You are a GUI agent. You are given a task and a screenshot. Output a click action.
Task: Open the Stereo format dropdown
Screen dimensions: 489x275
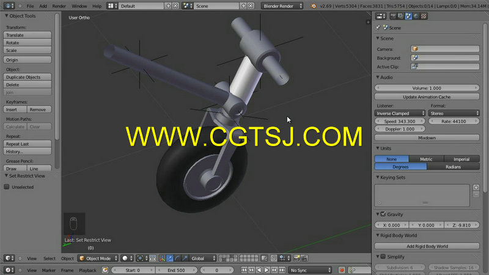click(x=454, y=113)
